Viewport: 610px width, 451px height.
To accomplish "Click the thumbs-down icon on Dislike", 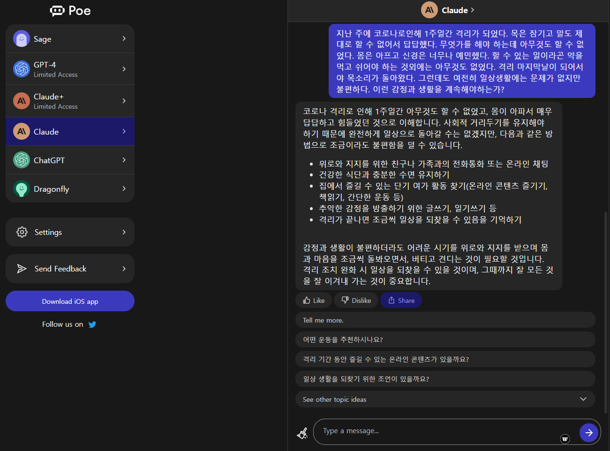I will (345, 300).
